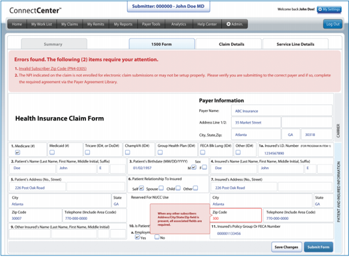
Task: Click the patient's Telephone field
Action: pyautogui.click(x=94, y=215)
